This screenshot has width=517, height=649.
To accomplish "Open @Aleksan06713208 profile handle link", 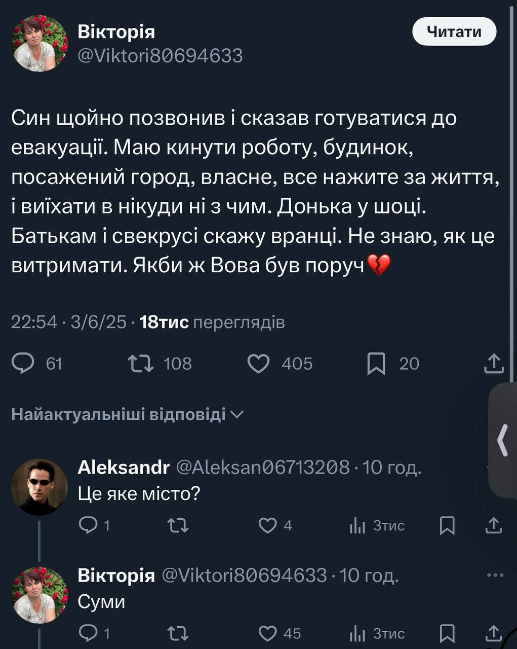I will click(x=262, y=467).
